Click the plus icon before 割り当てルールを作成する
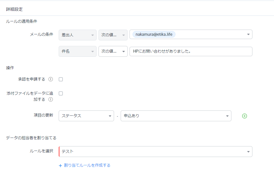 point(60,166)
